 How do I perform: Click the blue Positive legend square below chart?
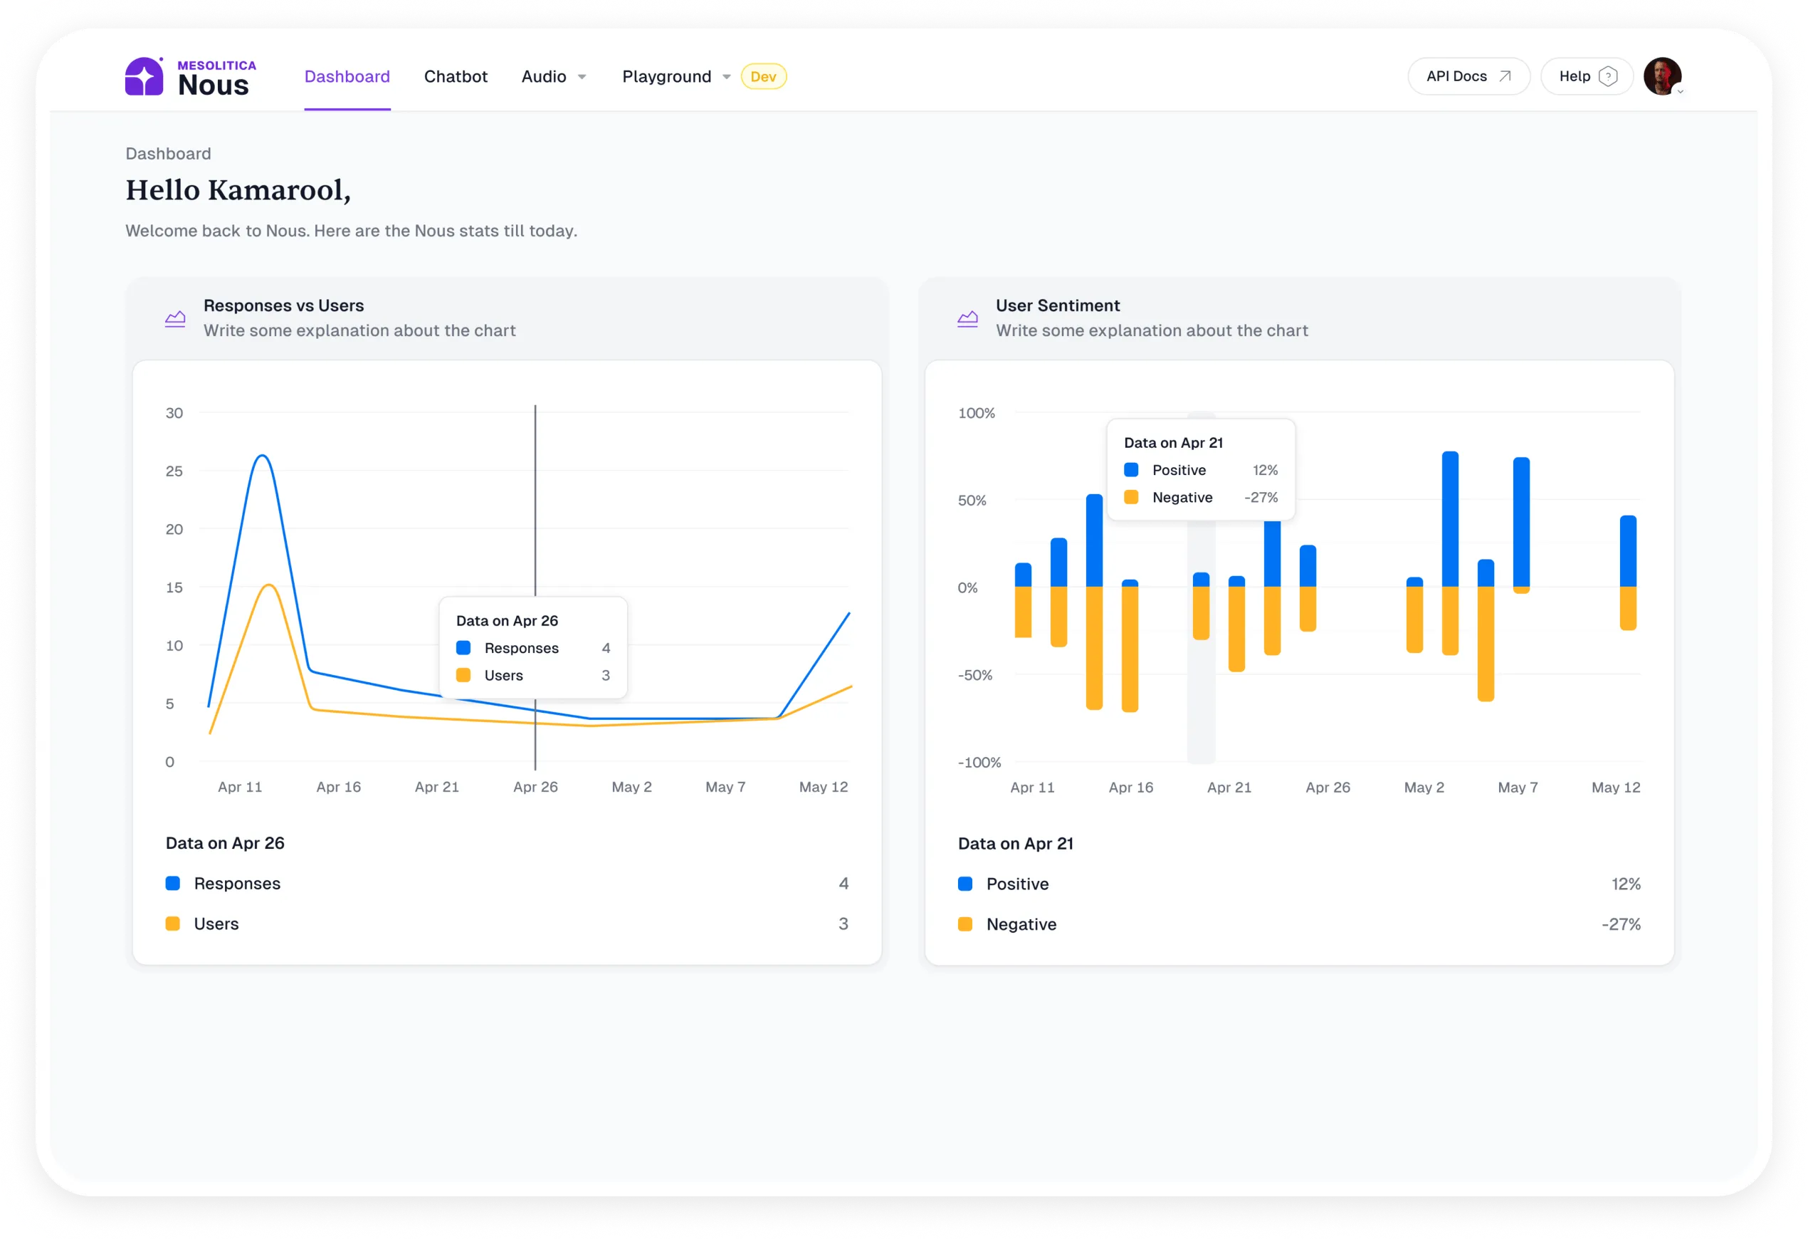pos(965,884)
